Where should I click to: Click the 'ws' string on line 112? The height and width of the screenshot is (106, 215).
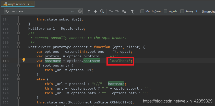(112, 56)
